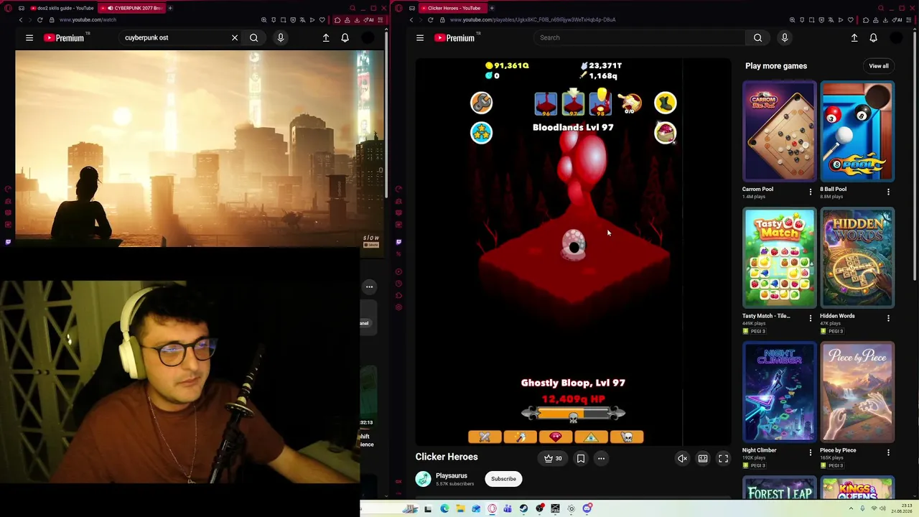Open options menu for Hidden Words
Image resolution: width=919 pixels, height=517 pixels.
tap(888, 318)
